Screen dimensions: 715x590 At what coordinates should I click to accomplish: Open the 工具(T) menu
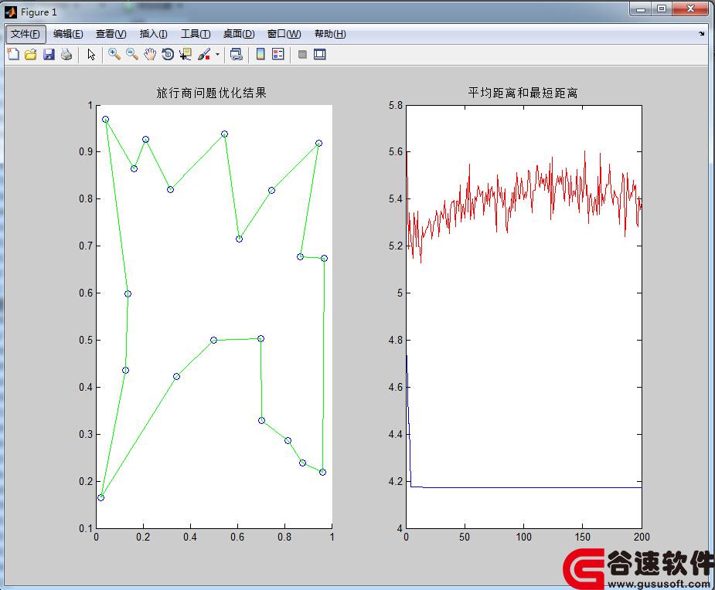coord(196,34)
